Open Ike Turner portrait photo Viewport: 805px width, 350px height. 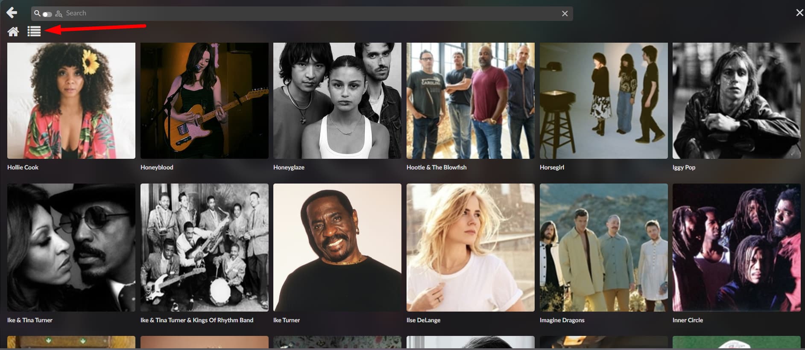coord(337,248)
